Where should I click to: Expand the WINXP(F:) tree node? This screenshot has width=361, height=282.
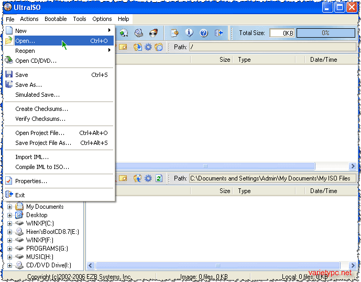tap(9, 240)
